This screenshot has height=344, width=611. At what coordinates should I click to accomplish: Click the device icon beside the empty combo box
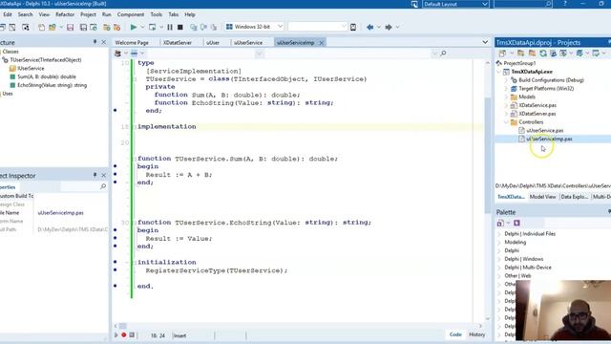(x=353, y=27)
